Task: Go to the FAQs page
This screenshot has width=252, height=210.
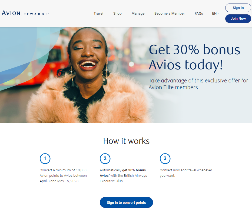Action: point(199,14)
